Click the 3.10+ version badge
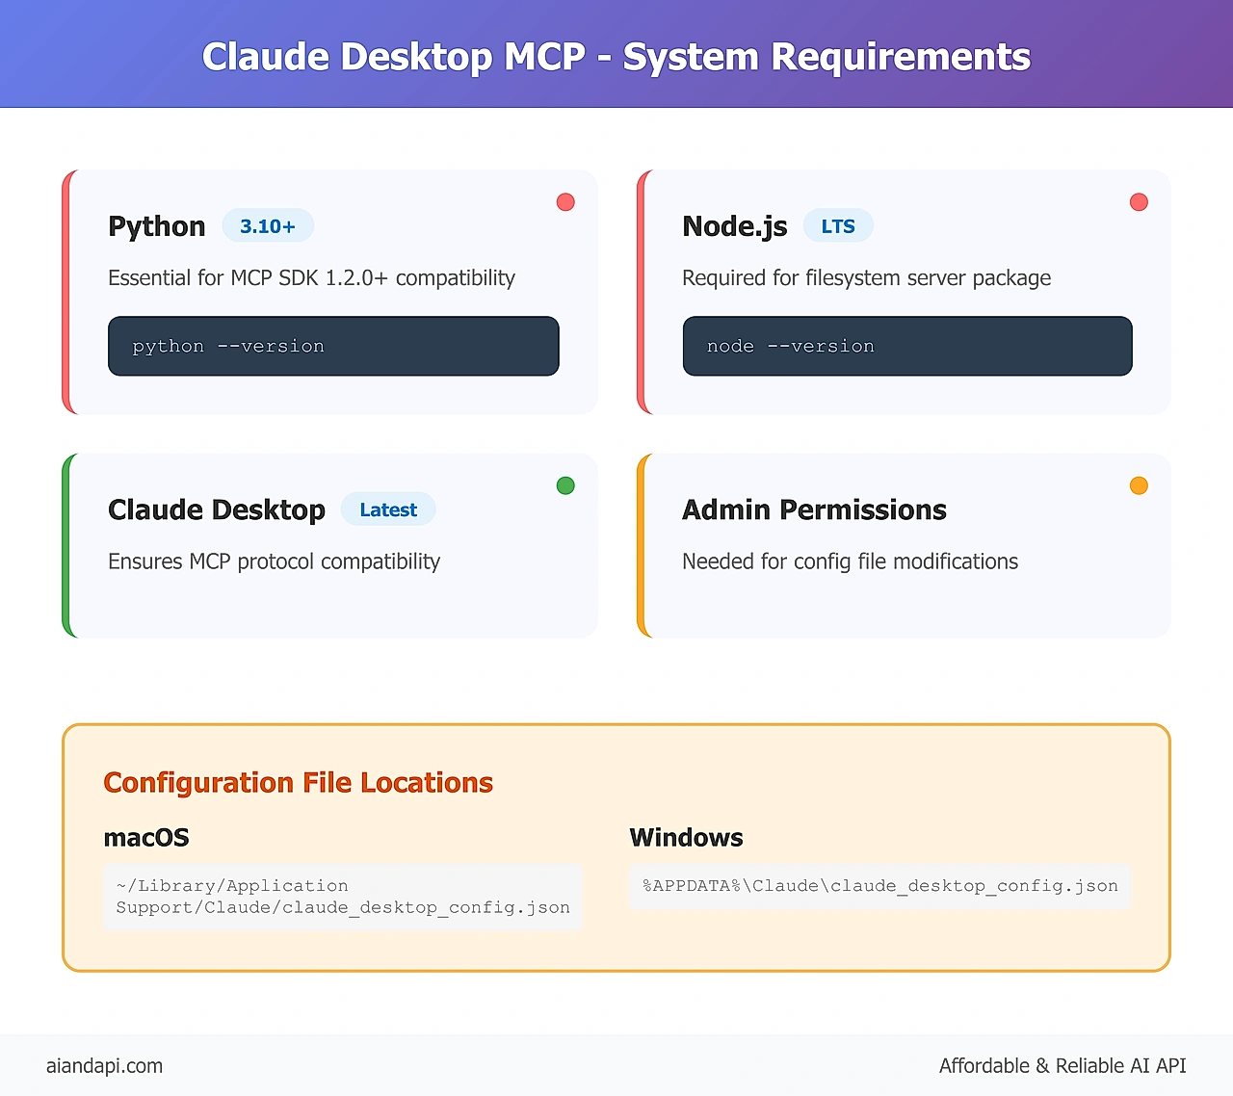The image size is (1233, 1096). coord(268,225)
